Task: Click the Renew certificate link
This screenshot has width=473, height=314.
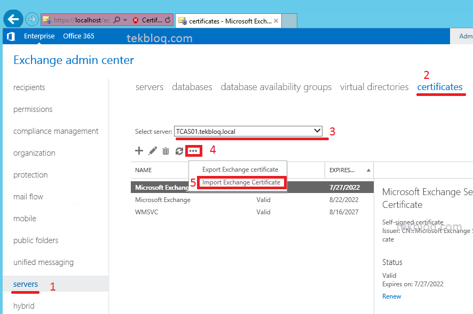Action: pyautogui.click(x=391, y=296)
